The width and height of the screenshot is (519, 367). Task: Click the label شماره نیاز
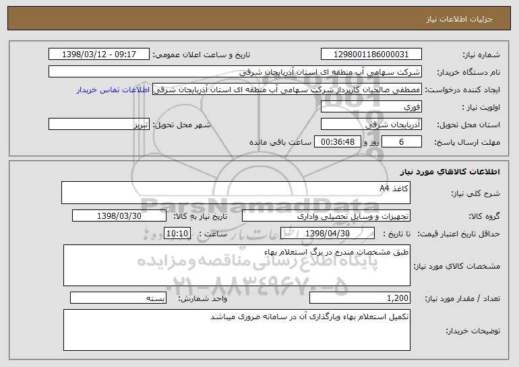(x=481, y=55)
